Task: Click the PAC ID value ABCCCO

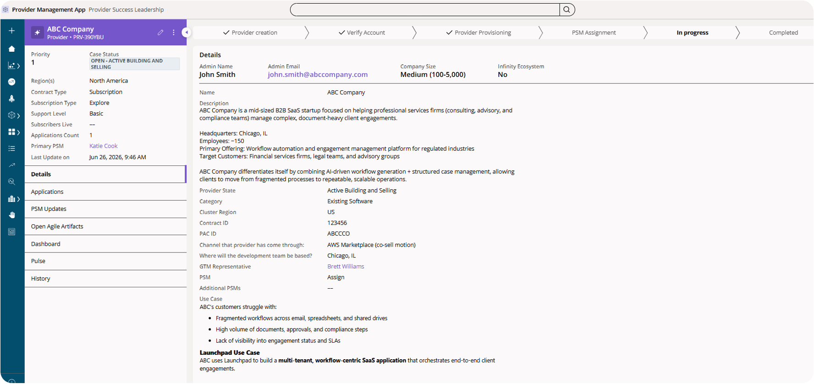Action: pyautogui.click(x=338, y=234)
